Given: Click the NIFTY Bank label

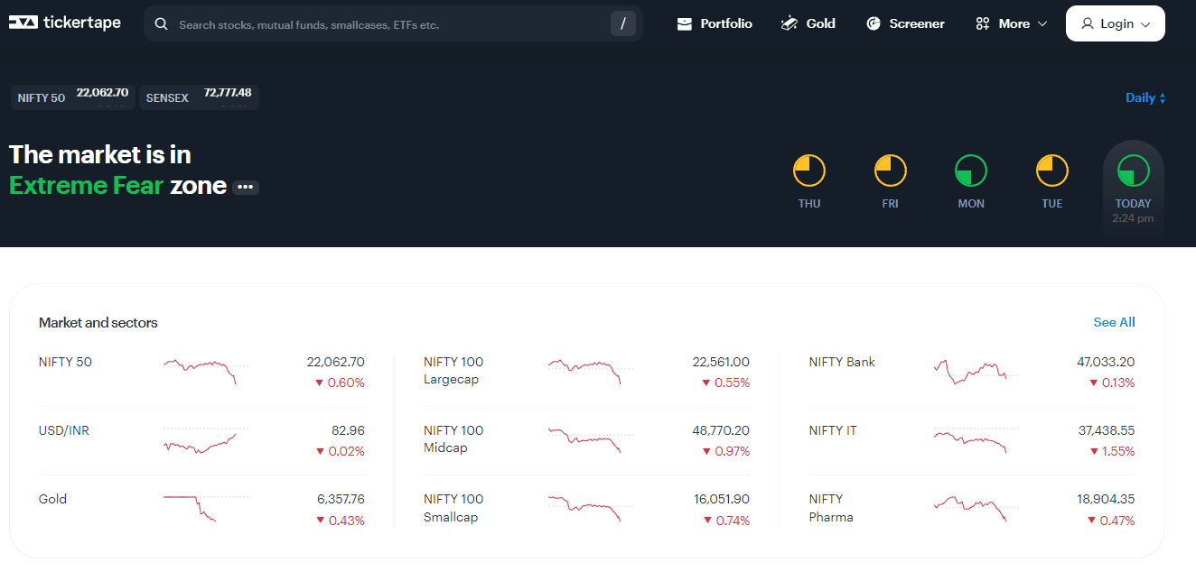Looking at the screenshot, I should click(x=842, y=362).
